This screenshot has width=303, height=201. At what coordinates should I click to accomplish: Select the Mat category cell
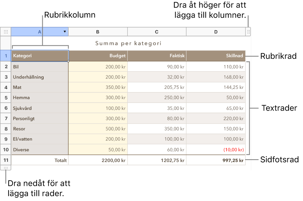tap(40, 87)
